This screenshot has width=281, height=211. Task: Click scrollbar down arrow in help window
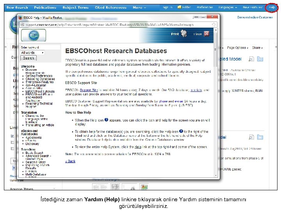pyautogui.click(x=215, y=175)
